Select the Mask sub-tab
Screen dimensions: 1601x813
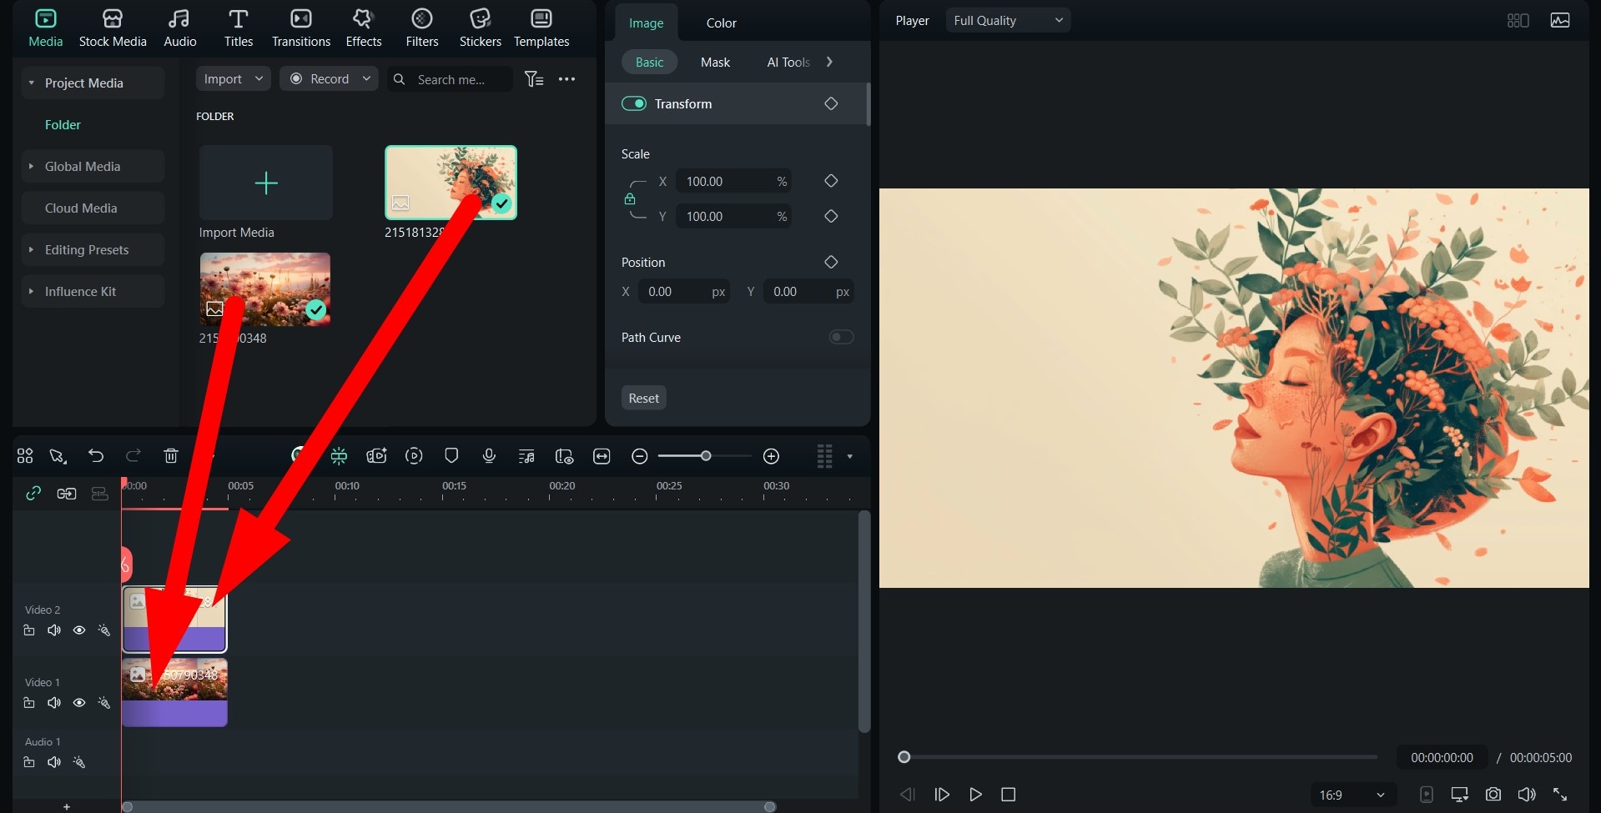point(715,62)
